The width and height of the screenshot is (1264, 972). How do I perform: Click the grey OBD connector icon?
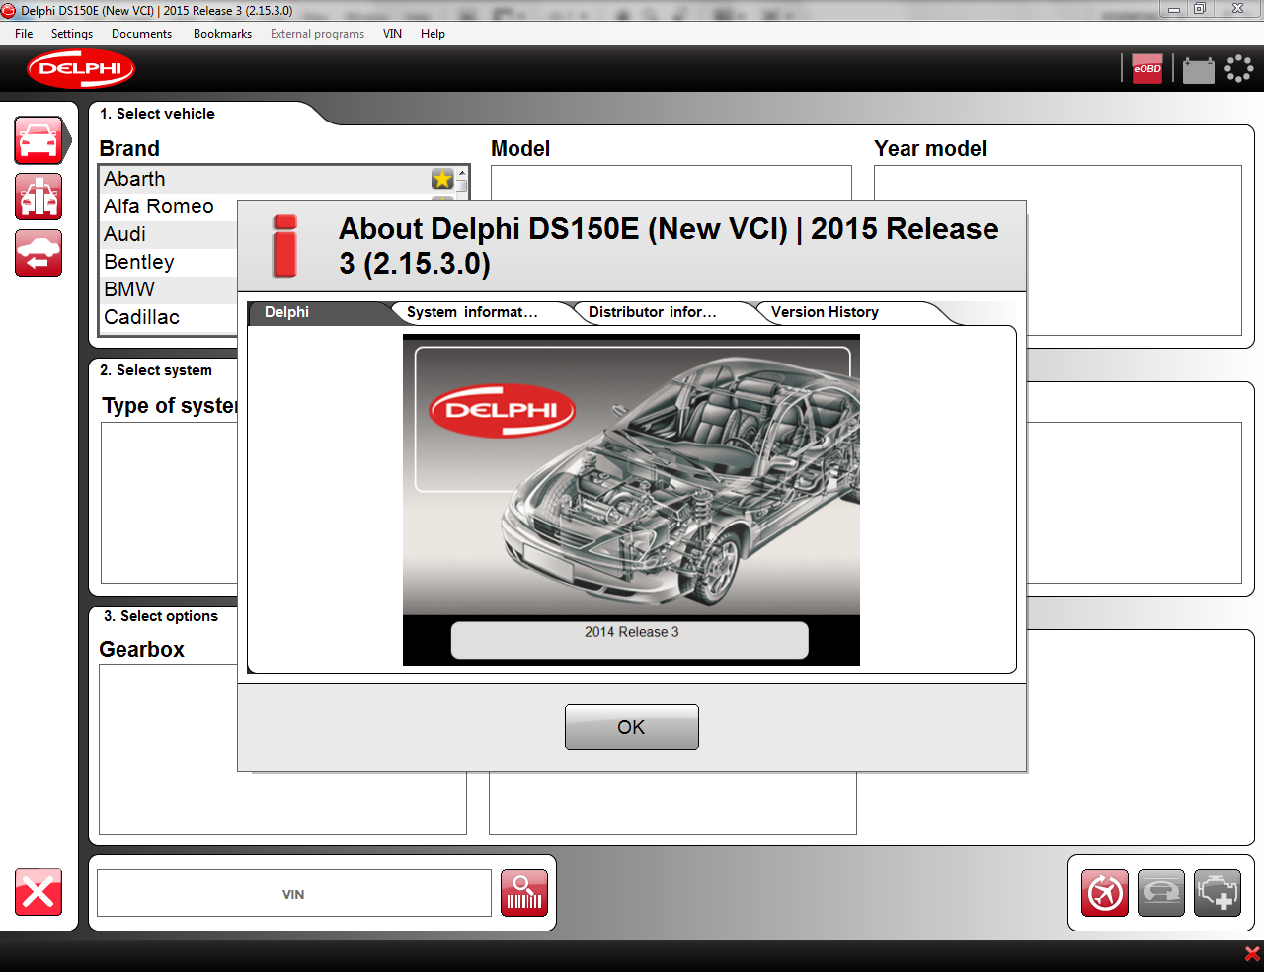pos(1161,893)
